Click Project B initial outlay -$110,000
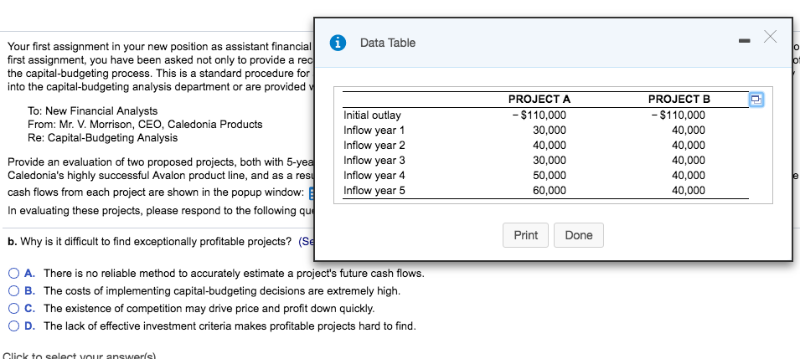The width and height of the screenshot is (800, 359). pos(678,115)
